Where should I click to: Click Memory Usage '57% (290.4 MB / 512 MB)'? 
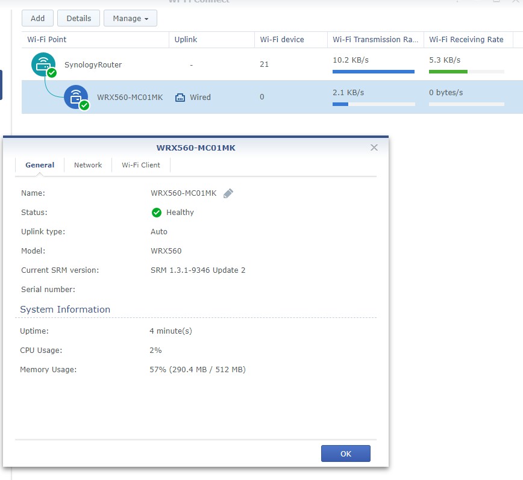198,370
